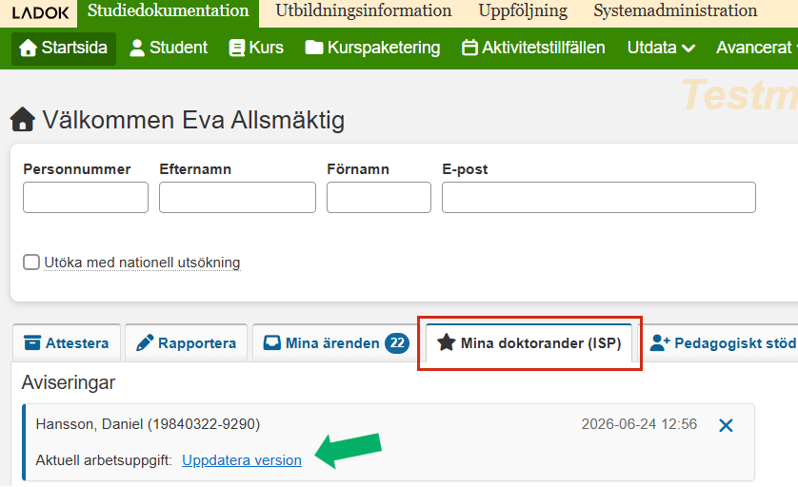Expand the Utdata dropdown chevron
Screen dimensions: 798x487
coord(688,49)
